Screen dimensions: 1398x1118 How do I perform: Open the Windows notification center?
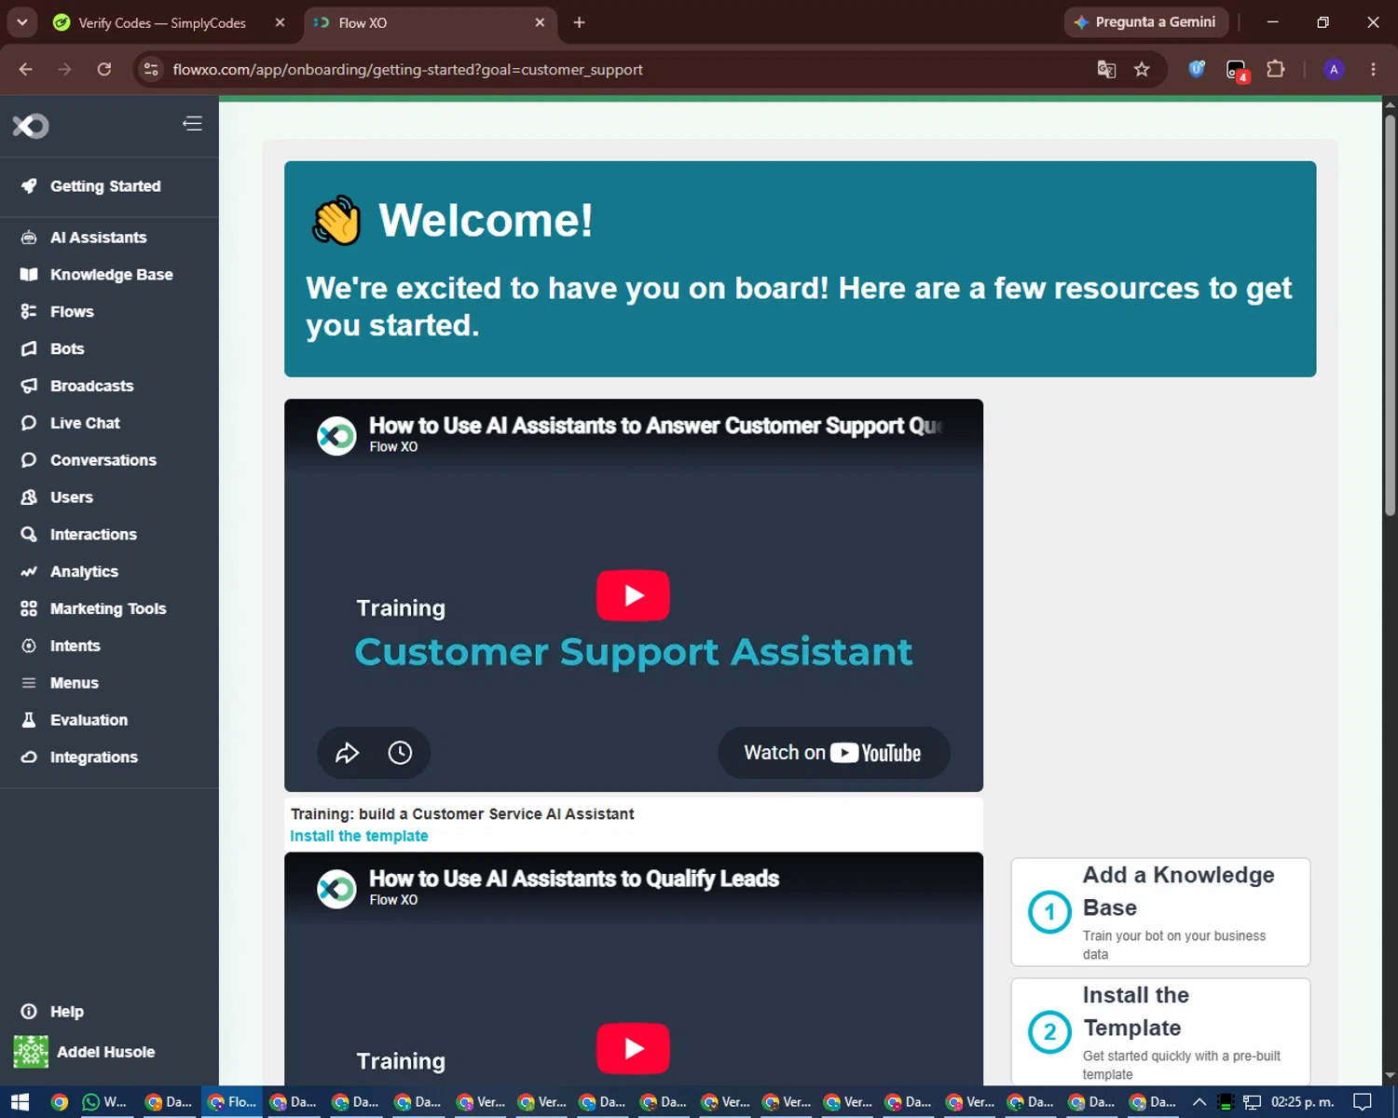pyautogui.click(x=1363, y=1102)
